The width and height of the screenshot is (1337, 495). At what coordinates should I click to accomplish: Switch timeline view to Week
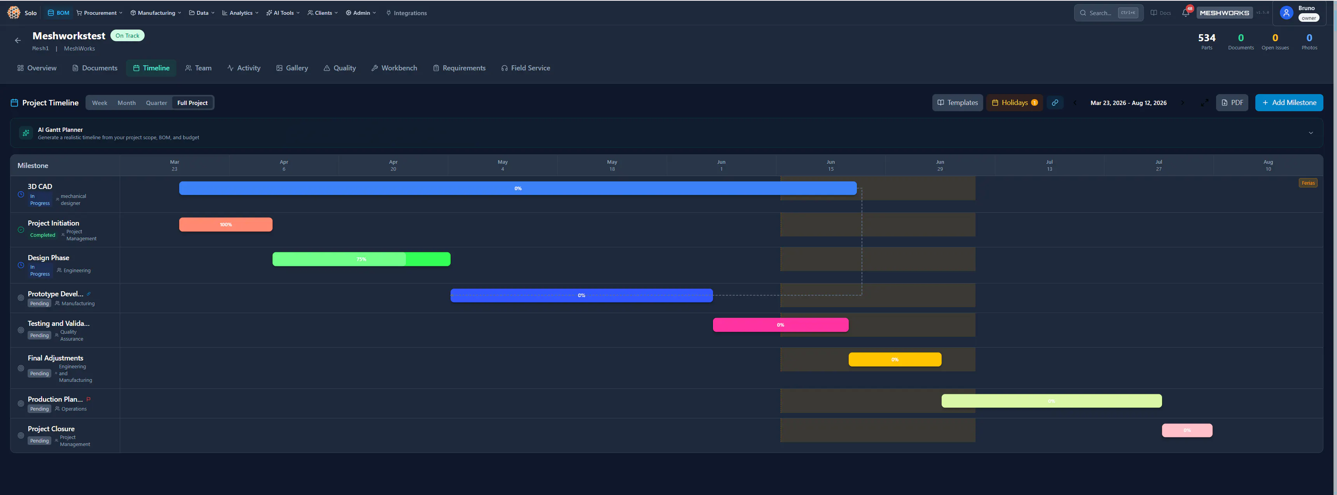pyautogui.click(x=100, y=103)
